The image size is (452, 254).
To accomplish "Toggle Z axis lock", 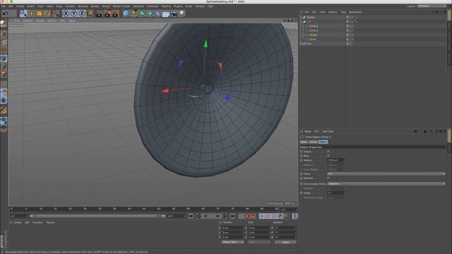I will (82, 13).
